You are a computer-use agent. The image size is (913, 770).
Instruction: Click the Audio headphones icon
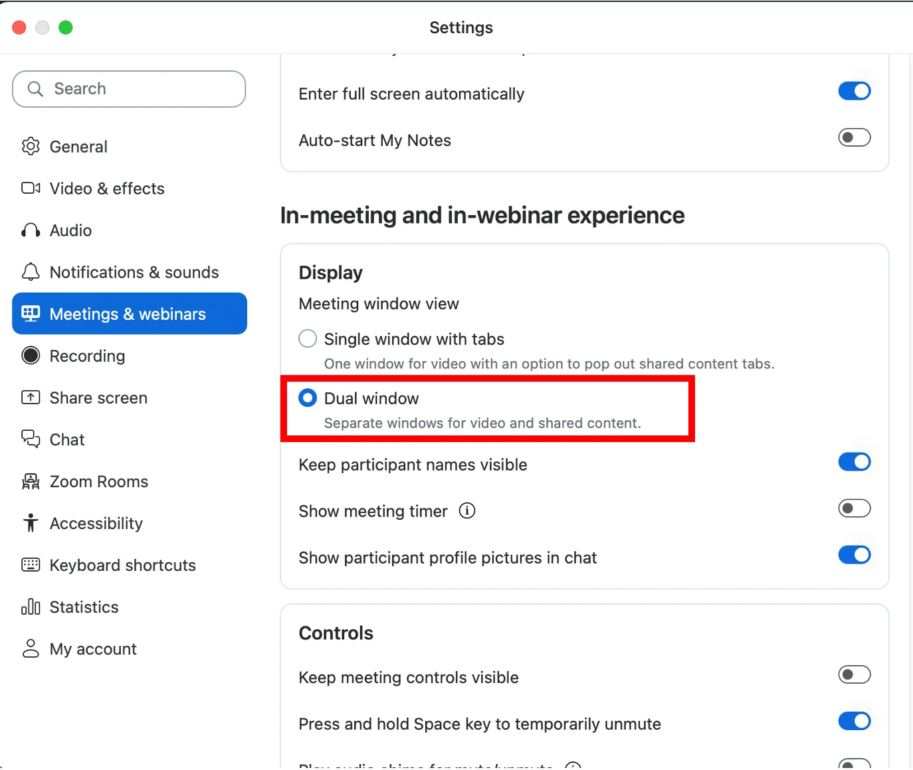coord(31,230)
